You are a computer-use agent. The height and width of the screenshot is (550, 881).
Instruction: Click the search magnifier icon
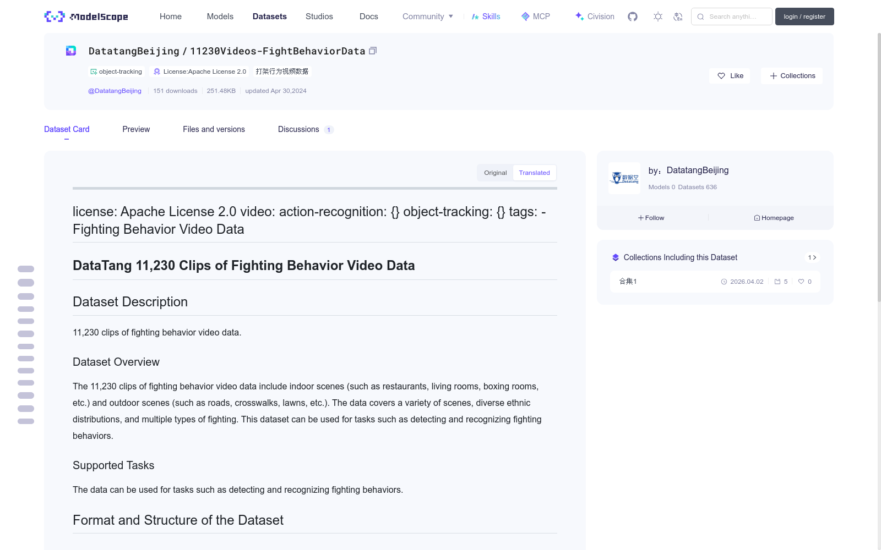700,16
